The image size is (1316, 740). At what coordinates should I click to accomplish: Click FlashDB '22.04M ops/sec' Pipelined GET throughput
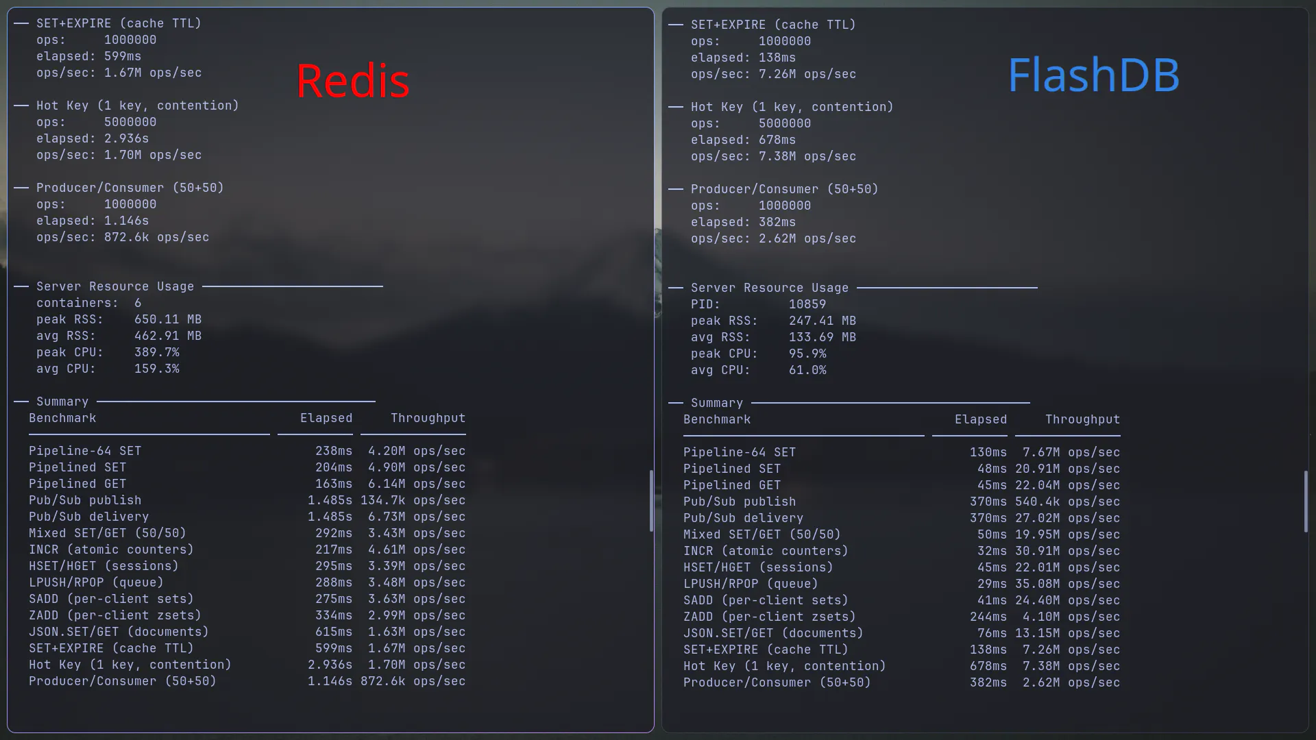pyautogui.click(x=1068, y=485)
